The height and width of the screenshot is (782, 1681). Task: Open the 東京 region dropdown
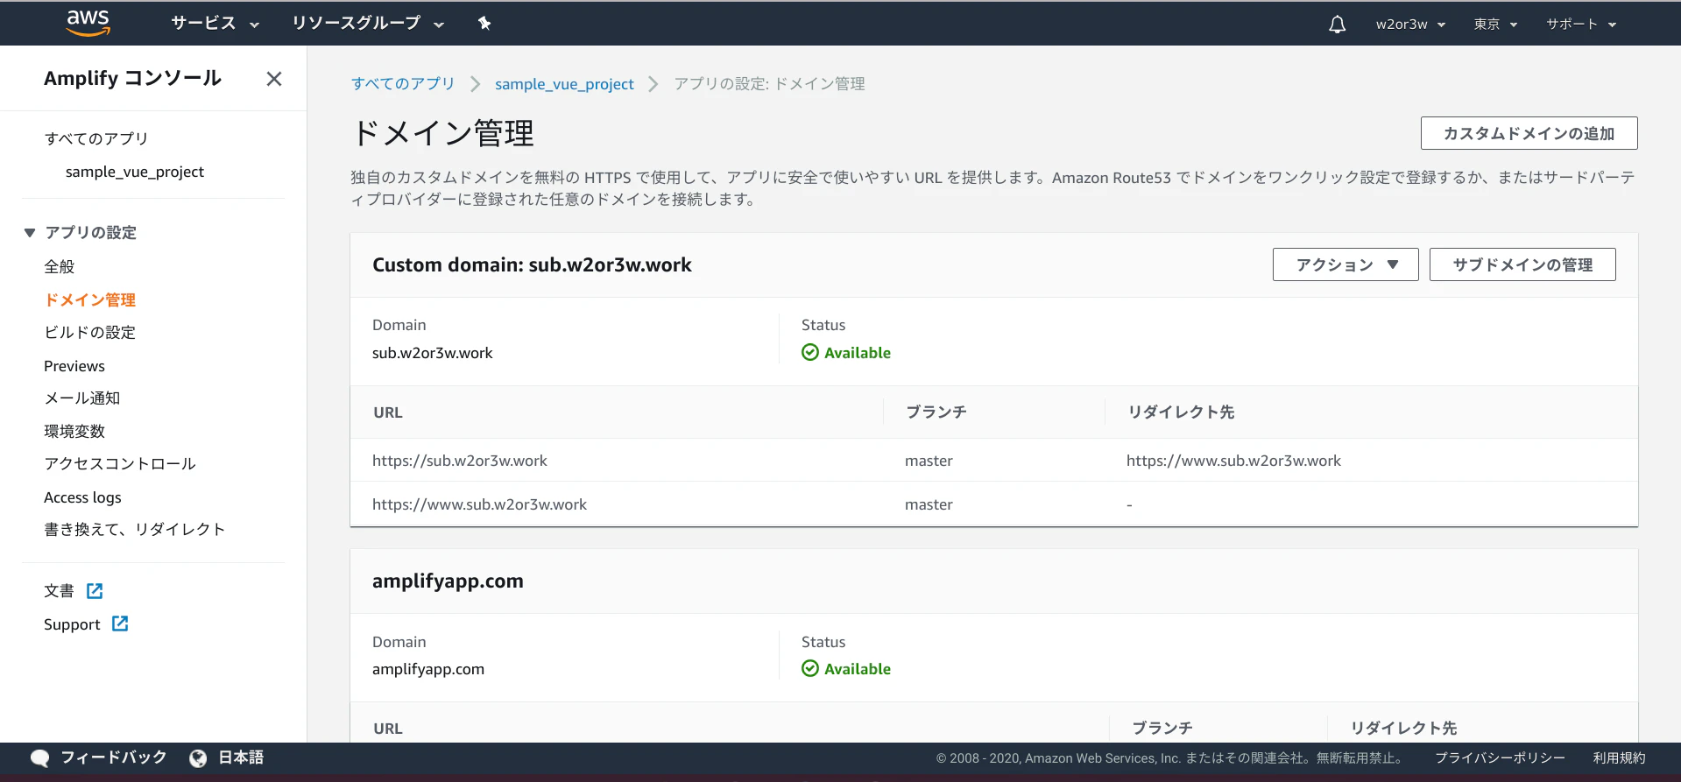(1495, 24)
